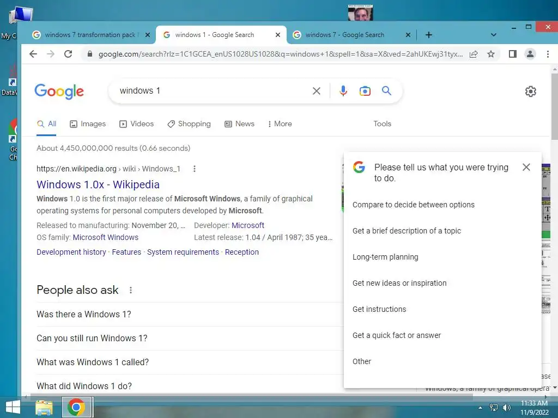Bookmark this tab with the star

tap(491, 54)
